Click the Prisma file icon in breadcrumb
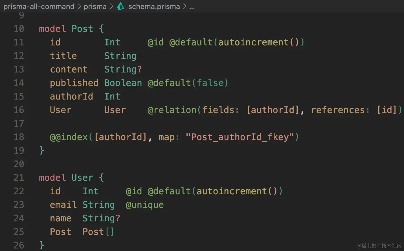The width and height of the screenshot is (404, 251). (x=120, y=6)
